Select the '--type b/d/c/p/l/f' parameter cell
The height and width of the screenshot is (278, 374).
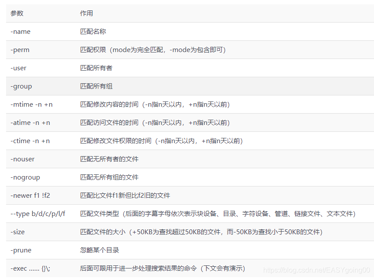(x=38, y=214)
